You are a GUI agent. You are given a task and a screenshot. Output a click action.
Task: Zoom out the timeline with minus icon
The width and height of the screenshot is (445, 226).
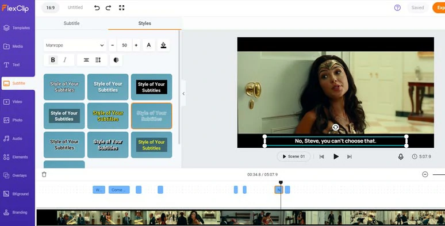click(x=425, y=174)
